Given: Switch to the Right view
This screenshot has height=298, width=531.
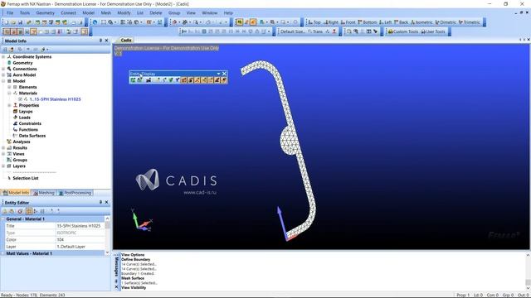Looking at the screenshot, I should tap(331, 22).
